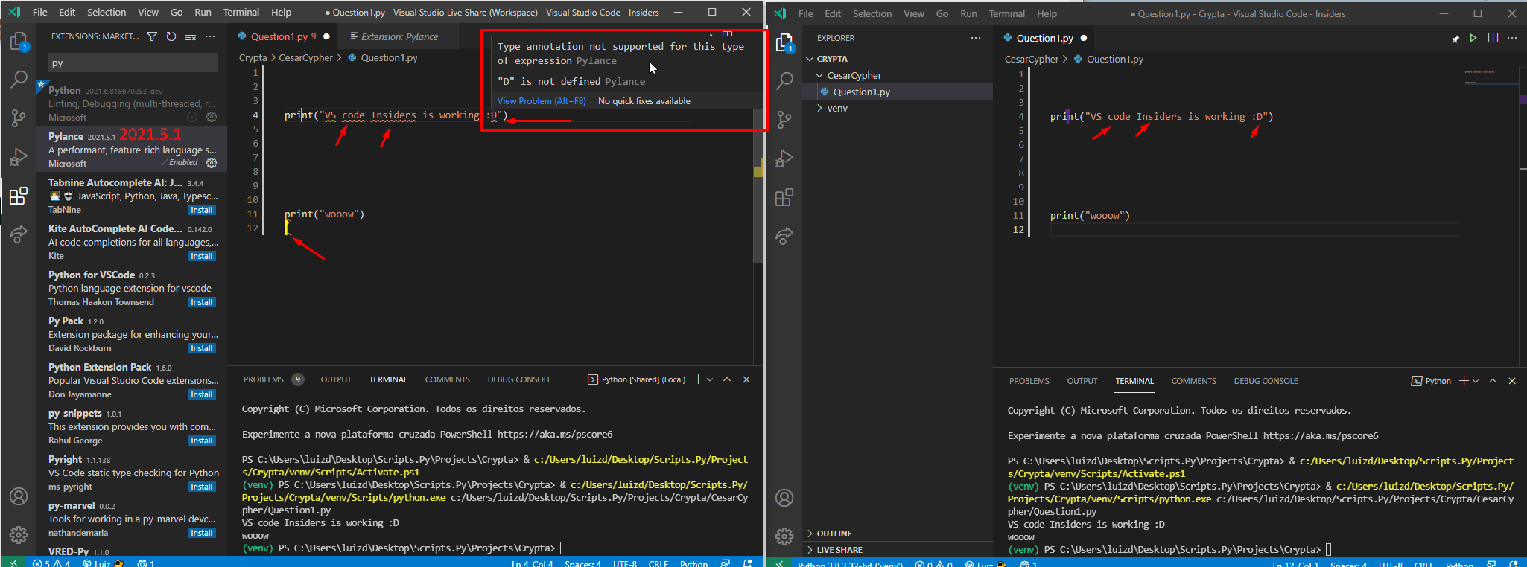Clear extensions search results icon
Image resolution: width=1527 pixels, height=567 pixels.
tap(191, 36)
